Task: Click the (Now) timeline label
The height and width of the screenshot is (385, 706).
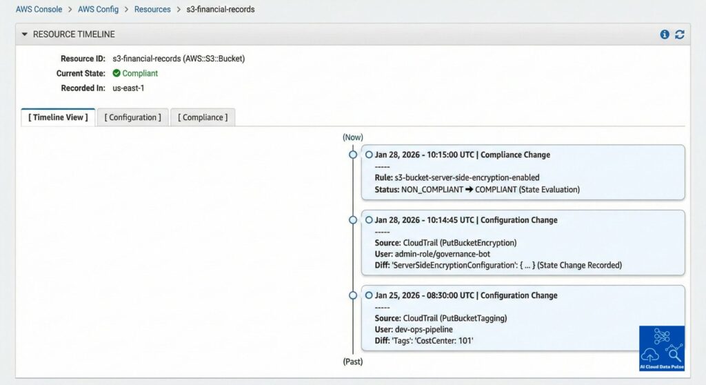Action: click(x=353, y=137)
